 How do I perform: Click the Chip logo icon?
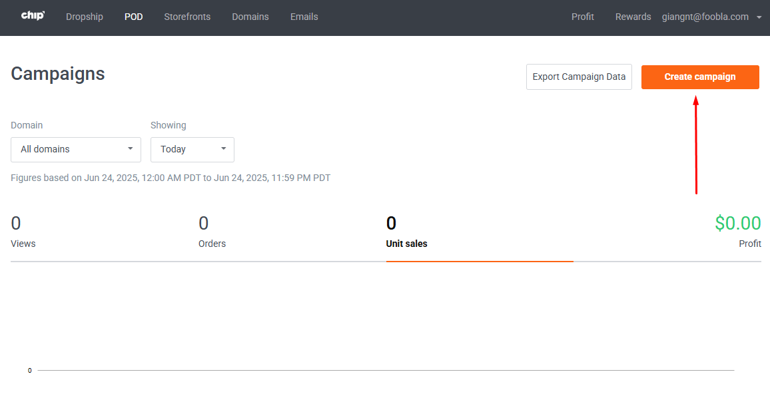click(x=33, y=16)
